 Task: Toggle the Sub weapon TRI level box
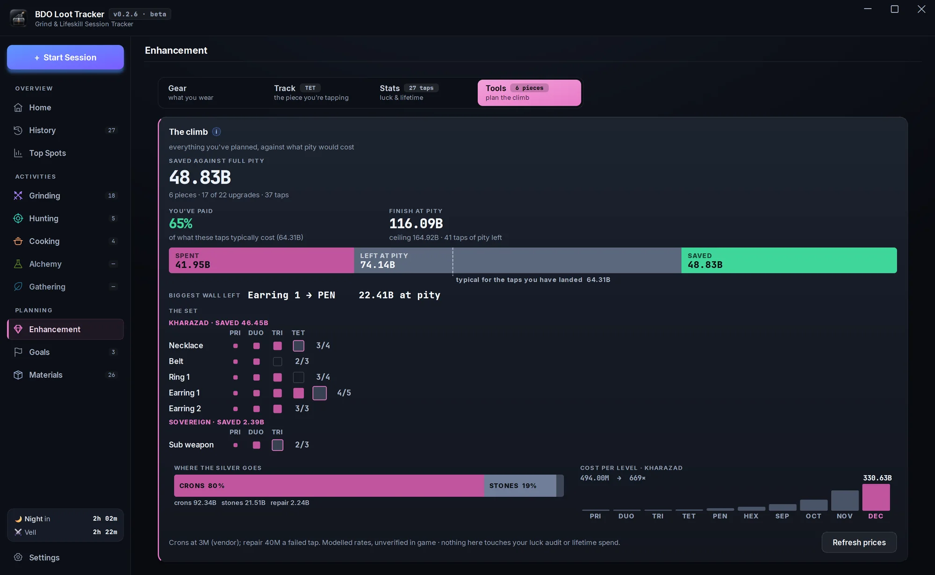(x=277, y=445)
